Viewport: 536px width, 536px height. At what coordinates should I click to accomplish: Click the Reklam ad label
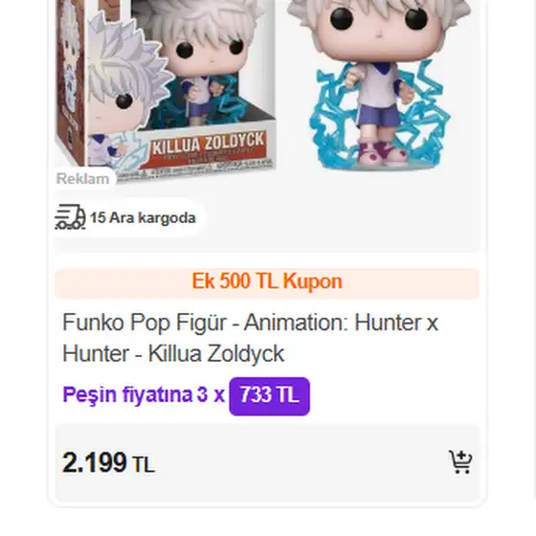pos(82,179)
